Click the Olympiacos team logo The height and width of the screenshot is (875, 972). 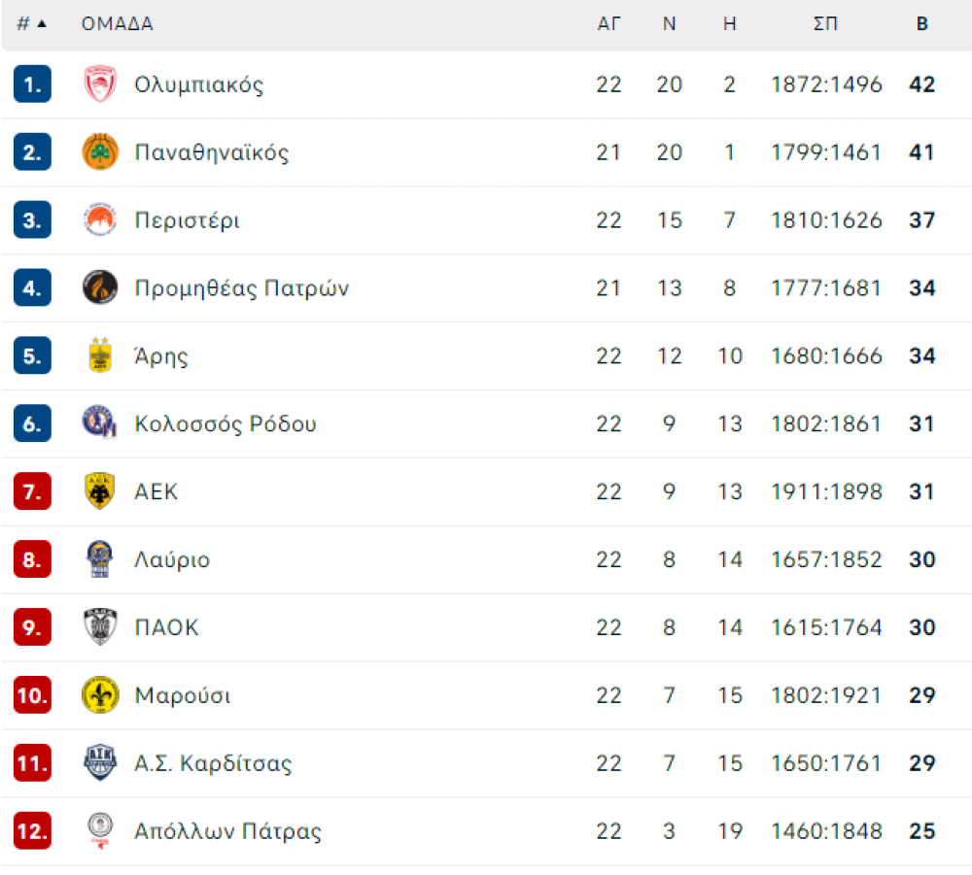point(100,84)
